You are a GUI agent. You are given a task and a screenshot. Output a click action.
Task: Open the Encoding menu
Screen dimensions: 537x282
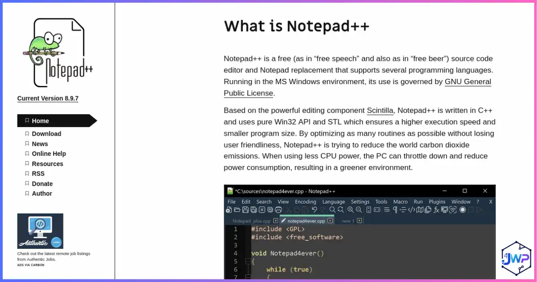coord(306,202)
